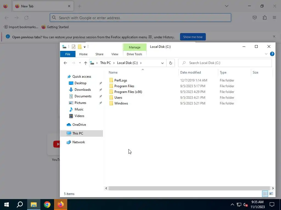Select Quick access in the navigation pane
This screenshot has width=281, height=210.
[x=82, y=77]
